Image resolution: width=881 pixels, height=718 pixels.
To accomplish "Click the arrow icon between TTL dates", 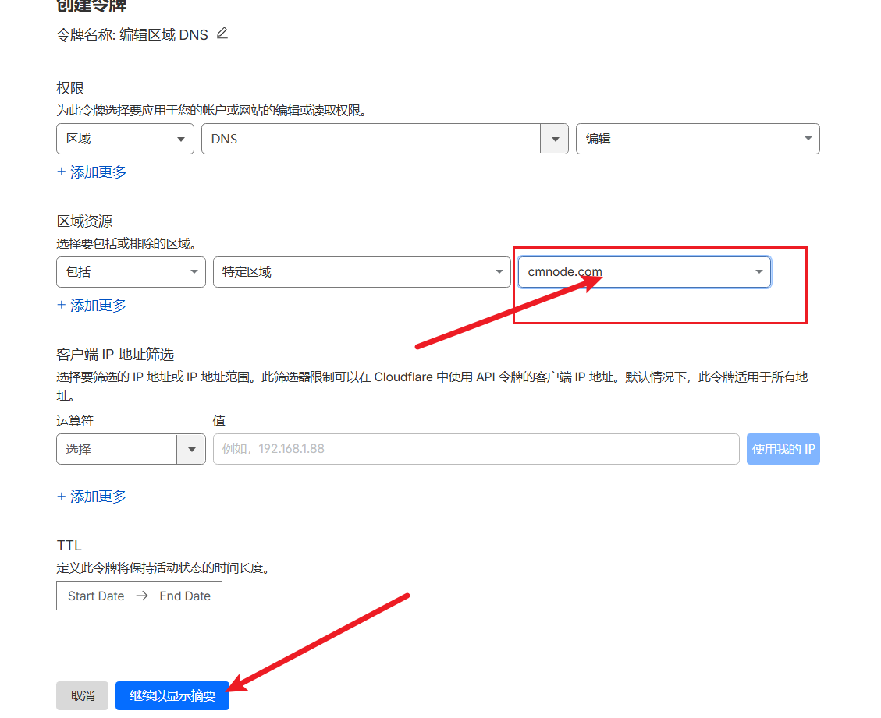I will [x=142, y=596].
